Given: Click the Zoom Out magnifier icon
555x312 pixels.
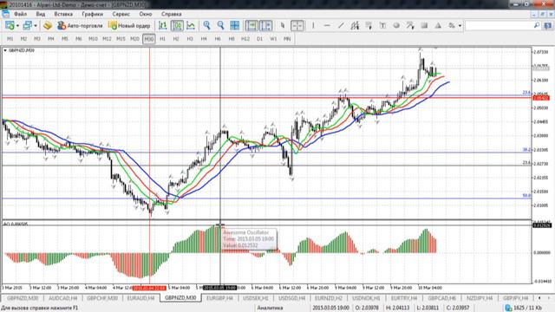Looking at the screenshot, I should [x=220, y=25].
